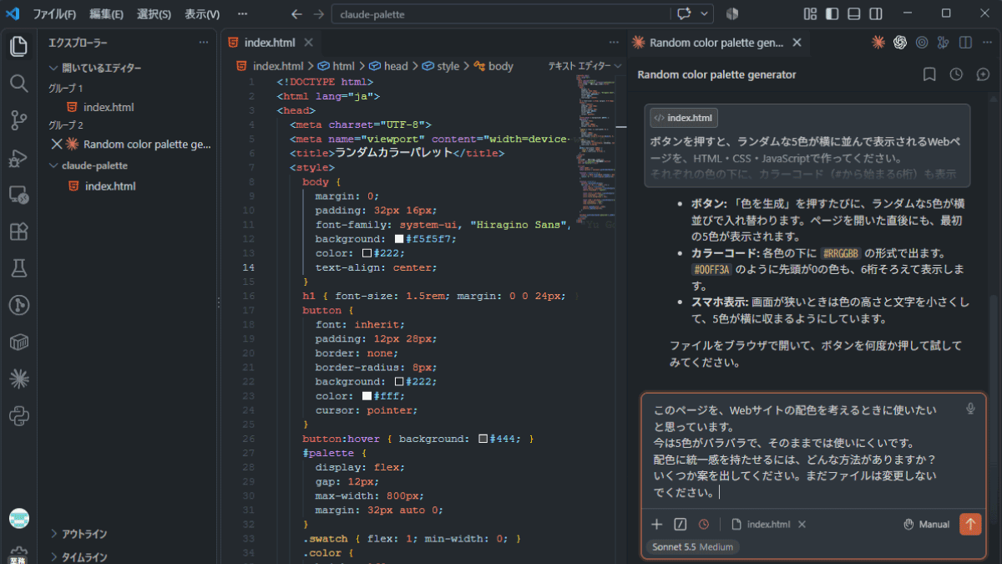Open the Python icon in the activity bar

pos(18,415)
